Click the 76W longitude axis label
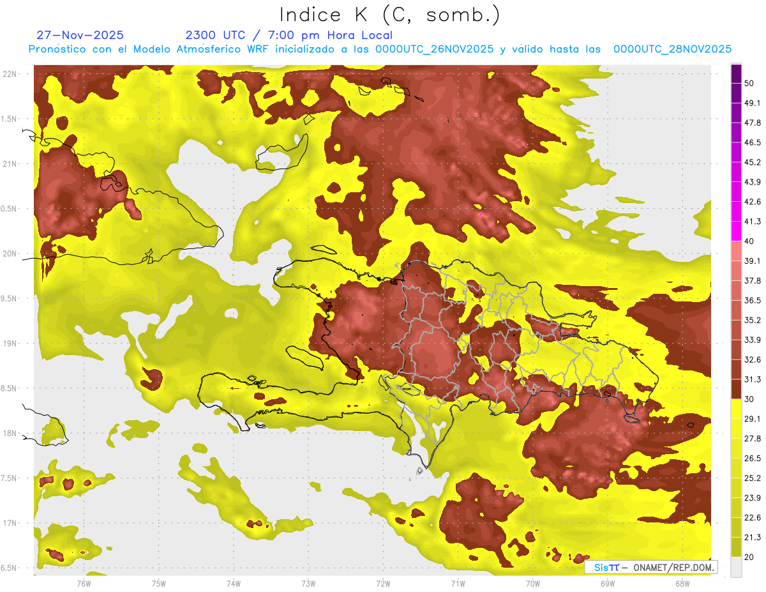Screen dimensions: 766x592 tap(84, 583)
